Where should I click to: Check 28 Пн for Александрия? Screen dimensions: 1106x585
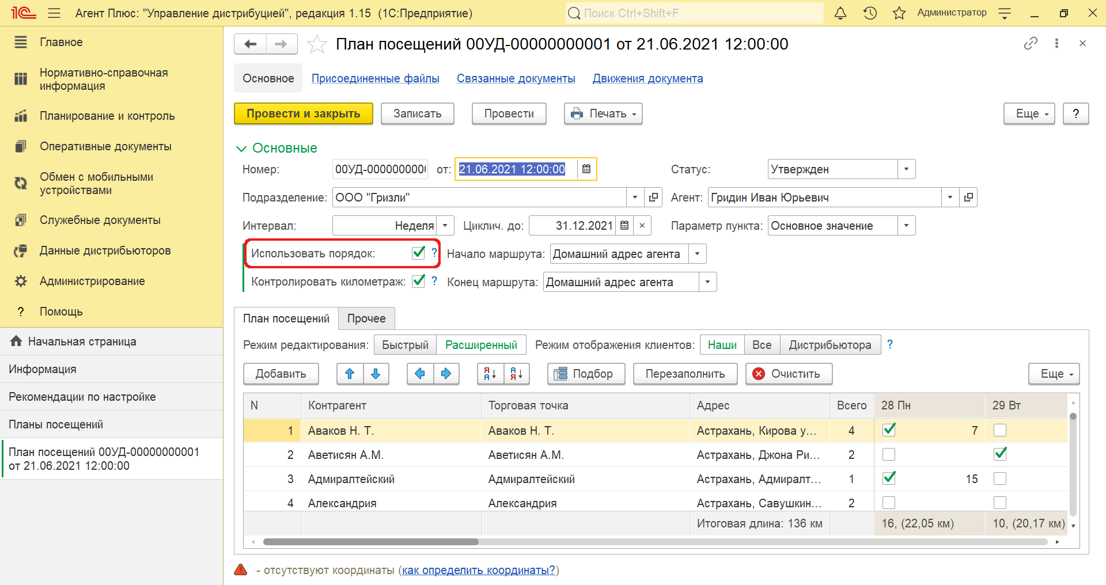[x=889, y=503]
